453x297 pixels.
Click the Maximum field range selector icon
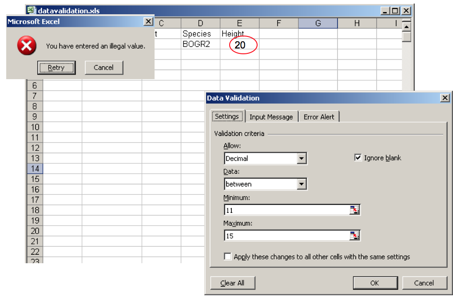click(354, 236)
